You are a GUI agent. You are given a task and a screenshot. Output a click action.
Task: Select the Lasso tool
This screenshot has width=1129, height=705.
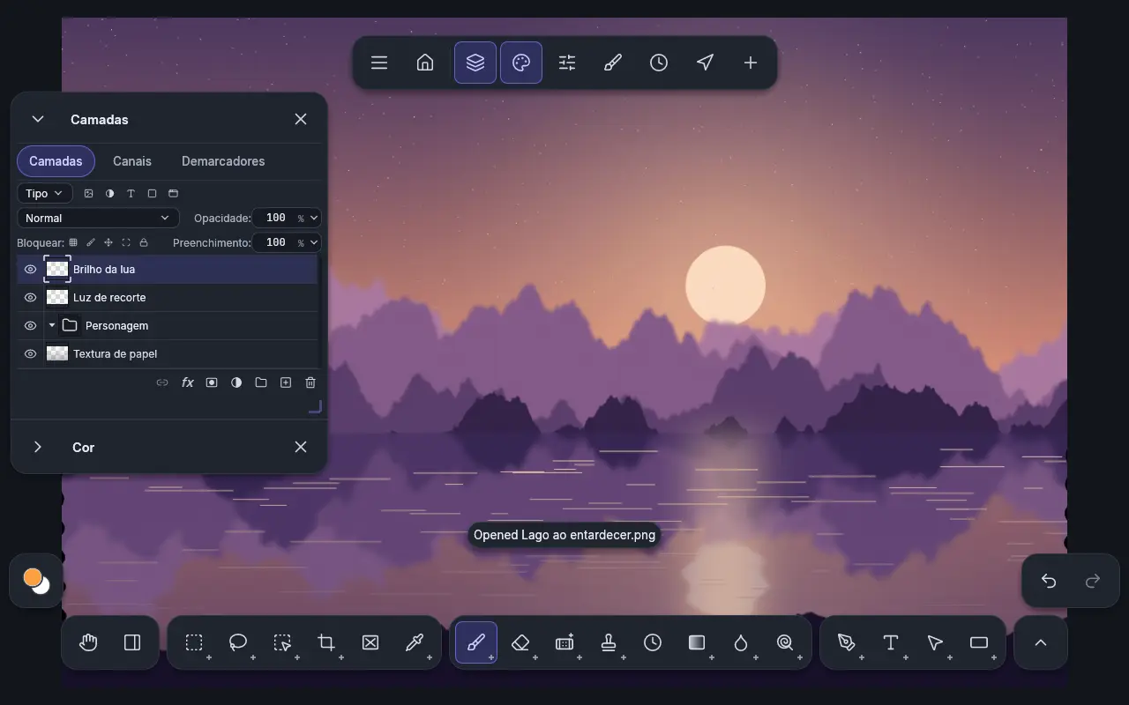click(x=238, y=642)
